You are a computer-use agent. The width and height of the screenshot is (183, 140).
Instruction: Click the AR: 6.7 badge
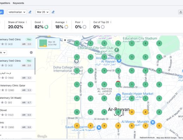click(x=26, y=103)
